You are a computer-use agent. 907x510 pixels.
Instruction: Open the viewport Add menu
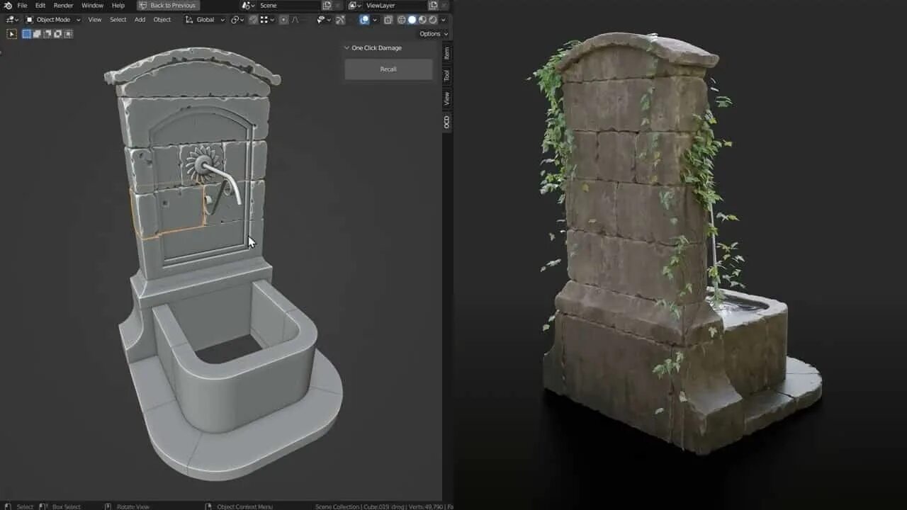click(x=140, y=19)
